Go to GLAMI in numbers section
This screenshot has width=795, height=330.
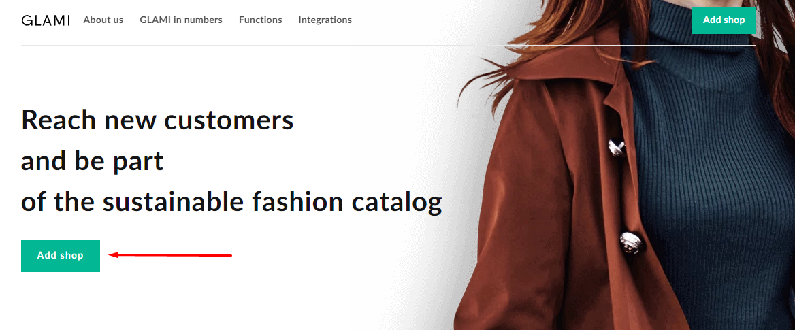pos(181,20)
